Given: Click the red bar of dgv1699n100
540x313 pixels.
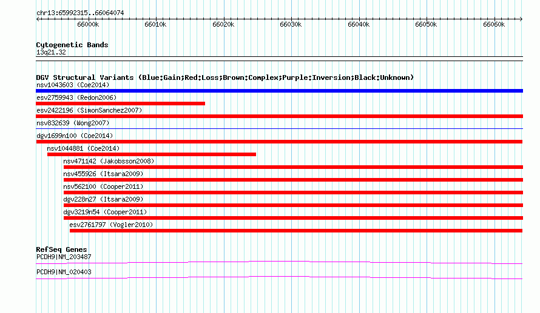Looking at the screenshot, I should pos(279,142).
